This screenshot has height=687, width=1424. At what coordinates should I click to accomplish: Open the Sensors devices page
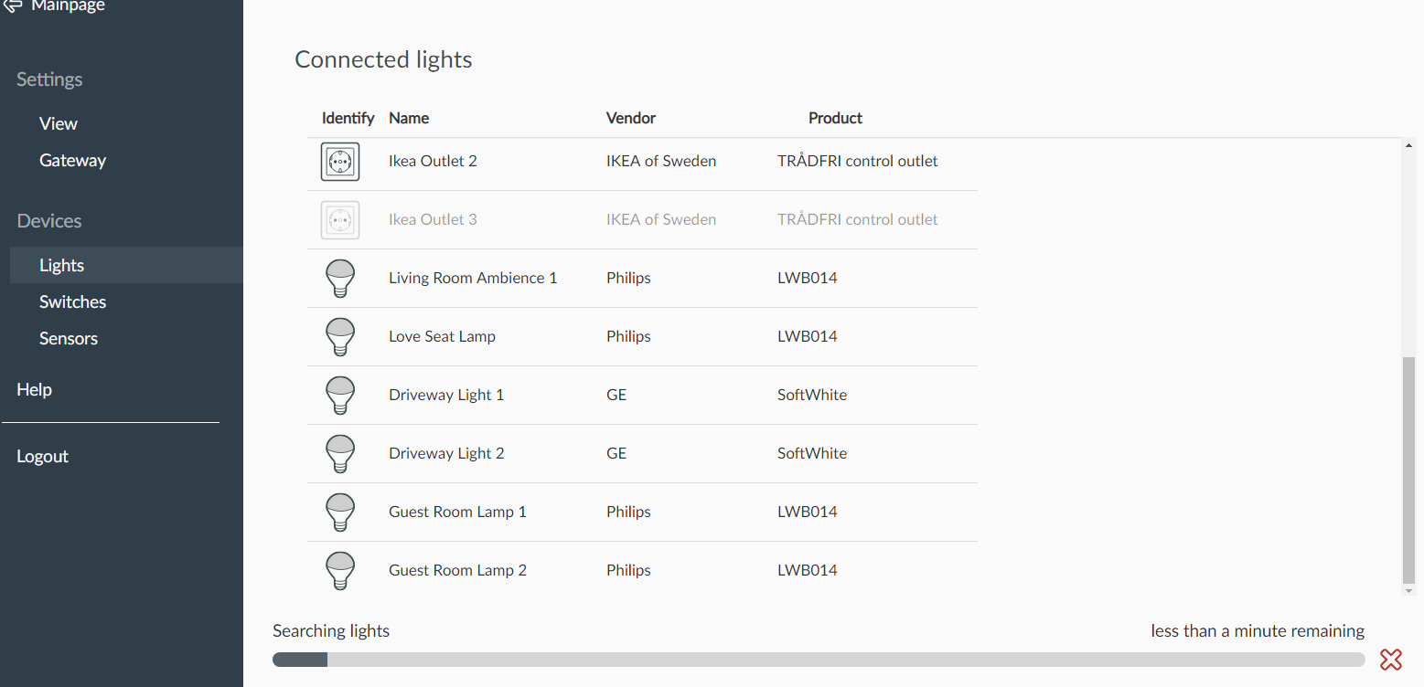(69, 338)
